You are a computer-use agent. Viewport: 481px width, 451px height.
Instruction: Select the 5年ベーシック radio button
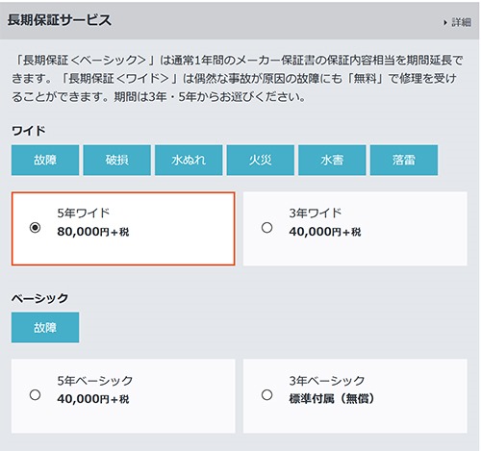(35, 394)
